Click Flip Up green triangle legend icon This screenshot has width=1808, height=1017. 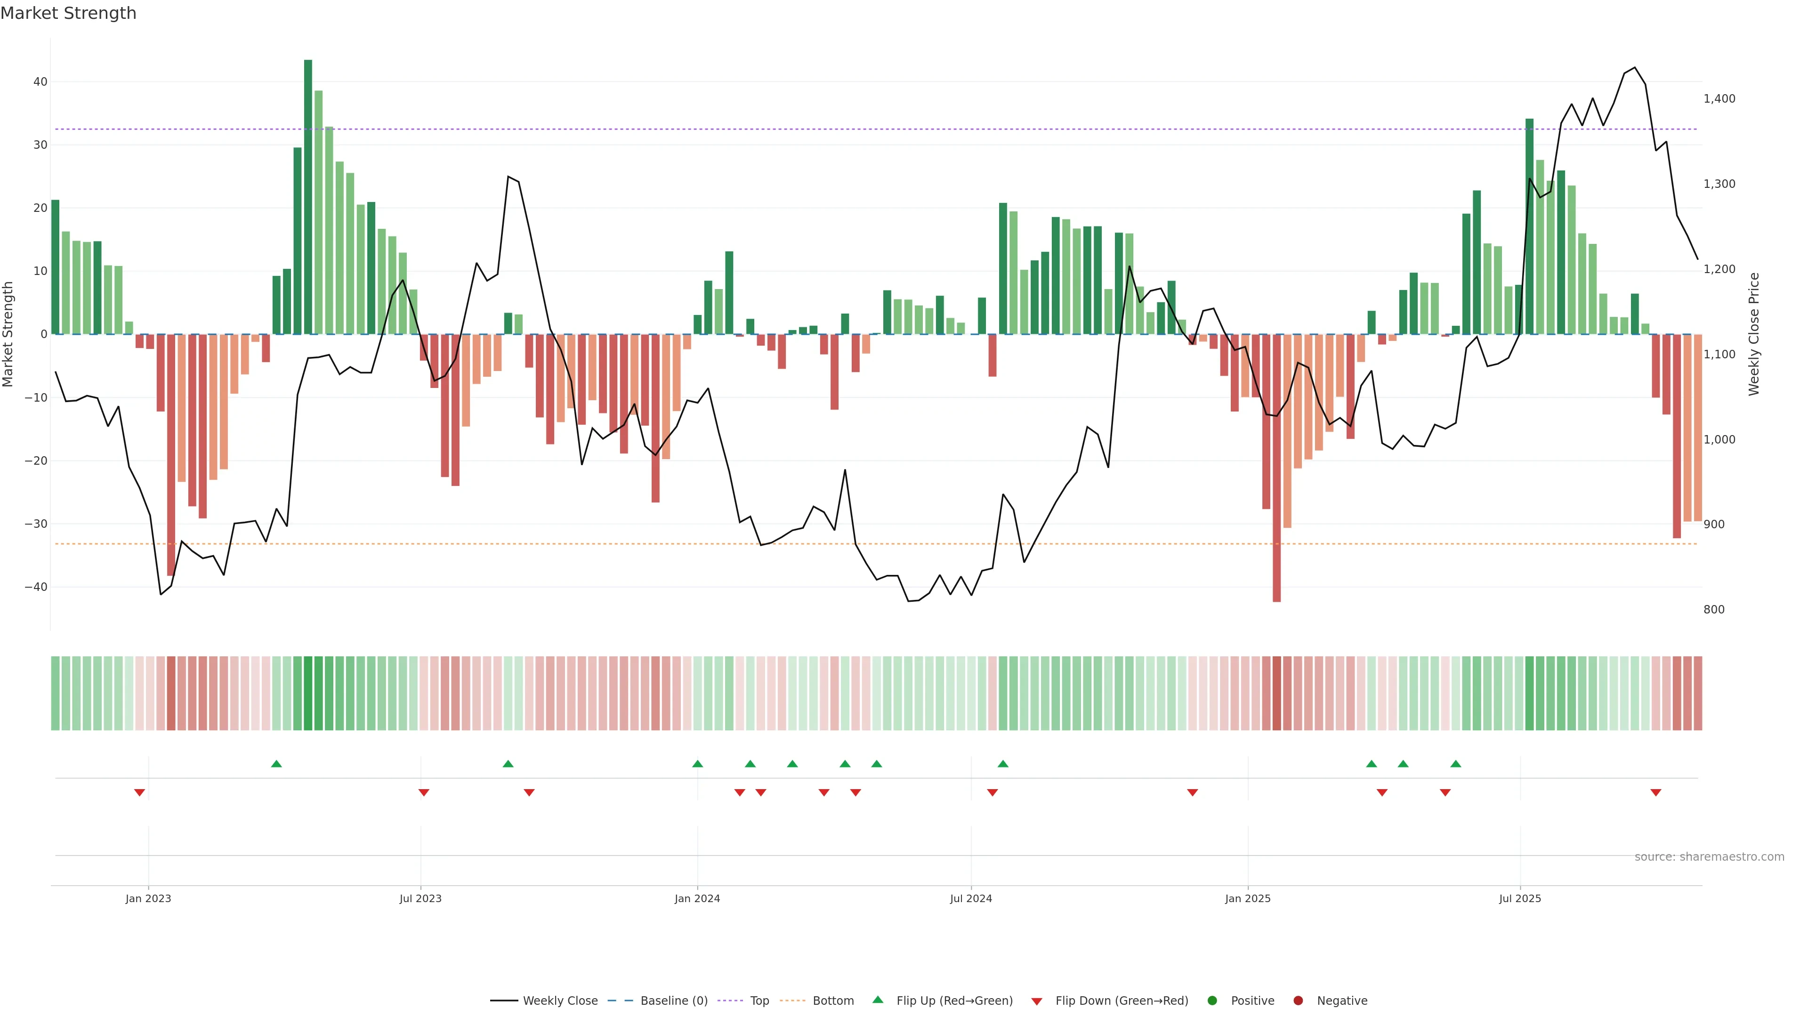click(x=877, y=1000)
